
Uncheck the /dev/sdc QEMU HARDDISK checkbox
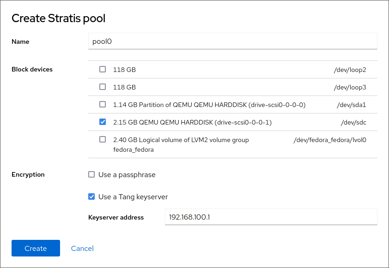[x=103, y=122]
